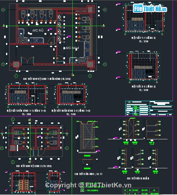177x195 pixels.
Task: Select the topmost urinal in WC NAM
Action: tap(59, 17)
